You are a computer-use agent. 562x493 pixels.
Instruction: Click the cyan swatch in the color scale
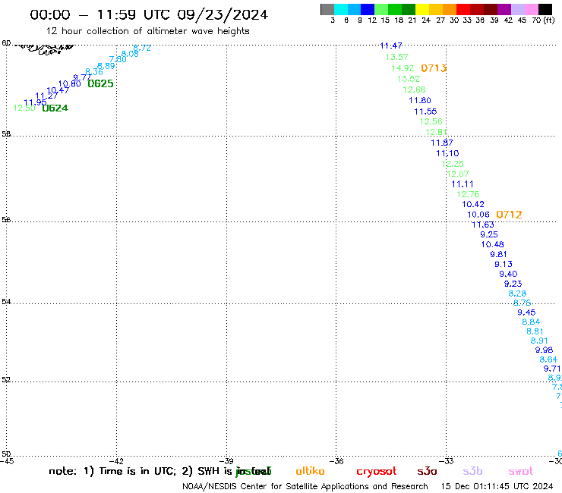340,9
